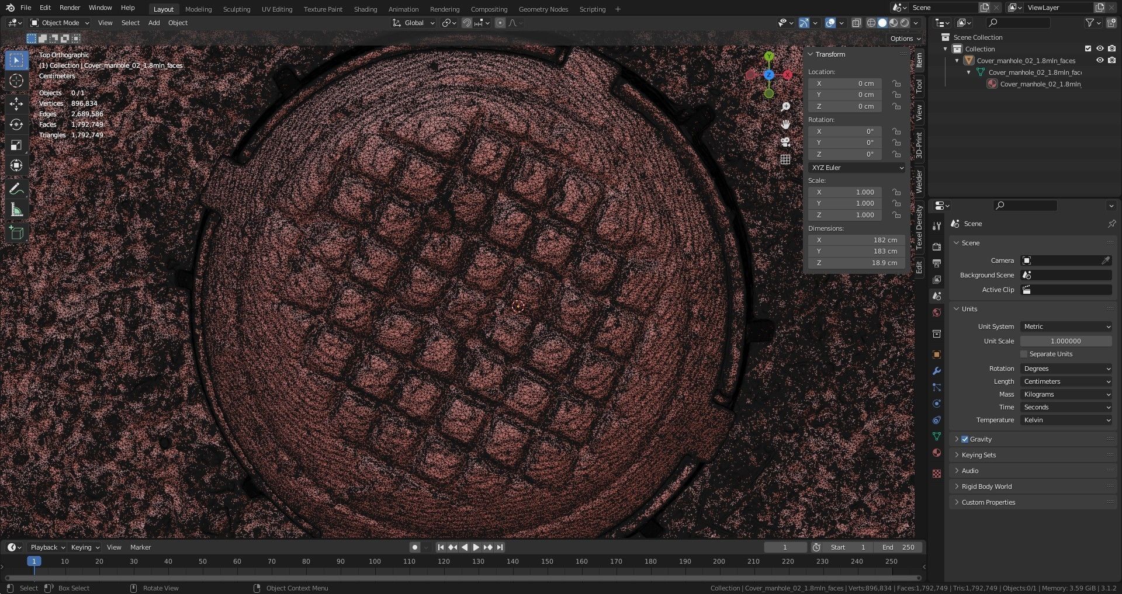Toggle Collection render camera icon

1111,48
